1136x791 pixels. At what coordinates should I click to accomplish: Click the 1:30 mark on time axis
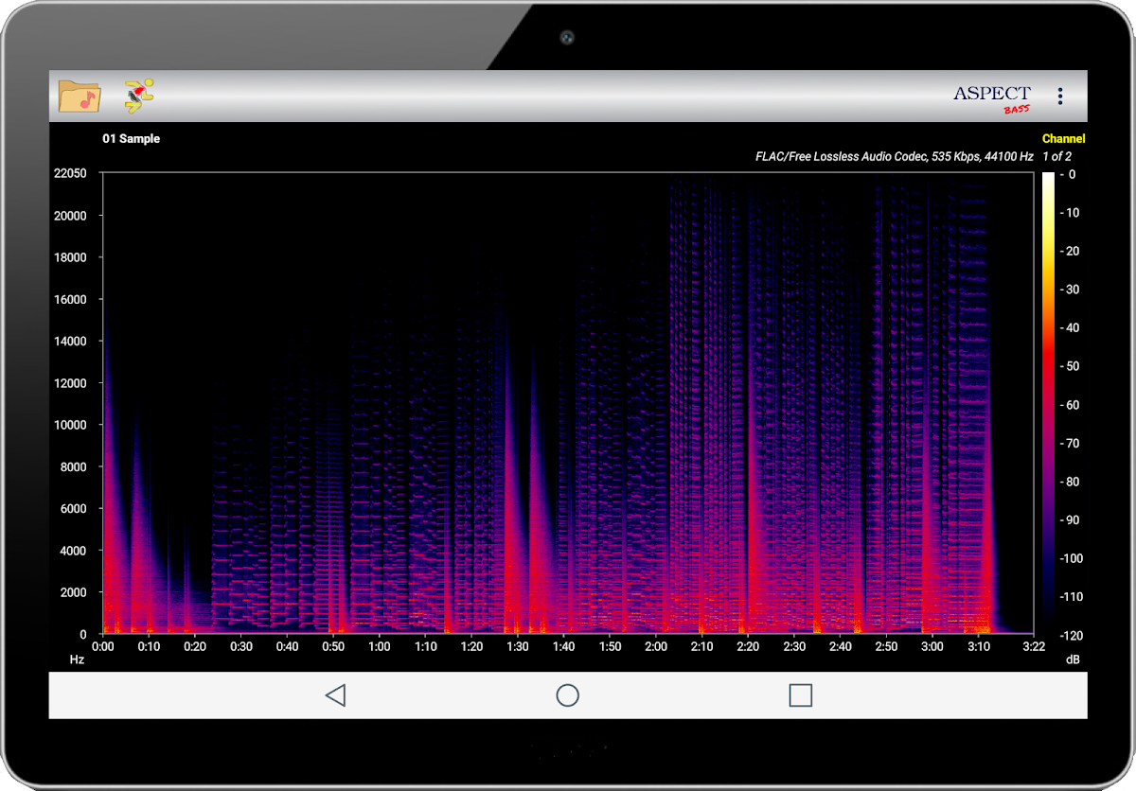518,646
